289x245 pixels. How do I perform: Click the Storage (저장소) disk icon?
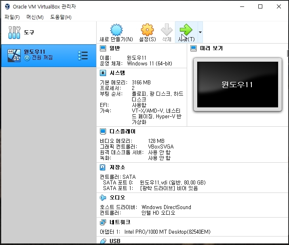(103, 168)
